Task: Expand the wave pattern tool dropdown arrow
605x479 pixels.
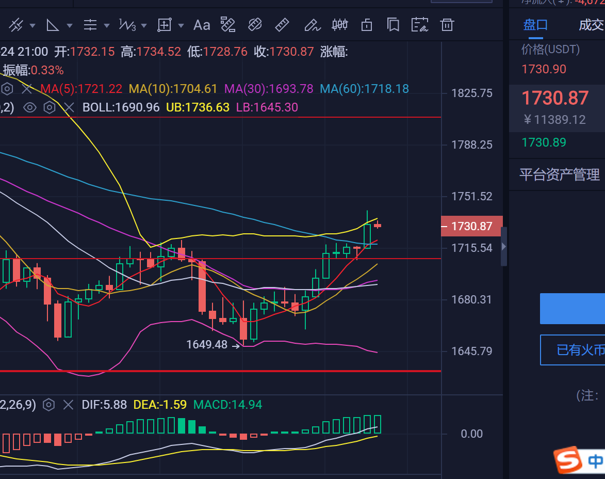Action: pyautogui.click(x=144, y=25)
